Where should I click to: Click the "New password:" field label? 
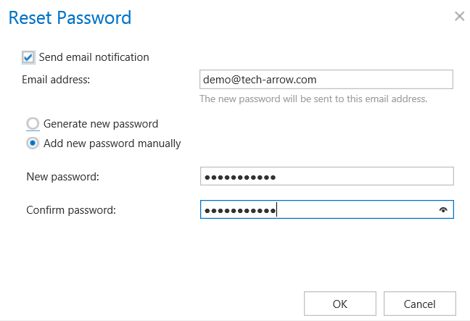(x=62, y=176)
